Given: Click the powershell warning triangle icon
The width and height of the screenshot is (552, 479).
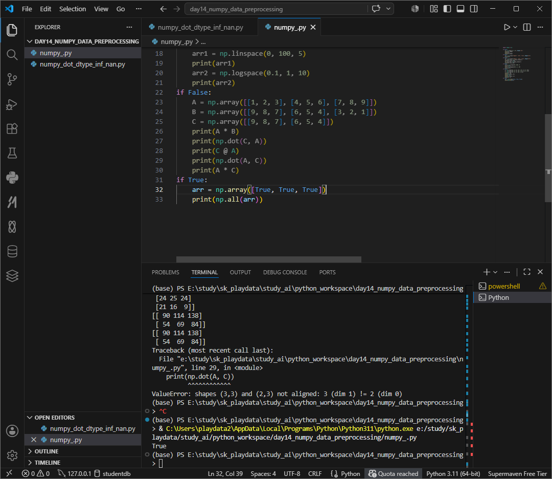Looking at the screenshot, I should coord(542,286).
